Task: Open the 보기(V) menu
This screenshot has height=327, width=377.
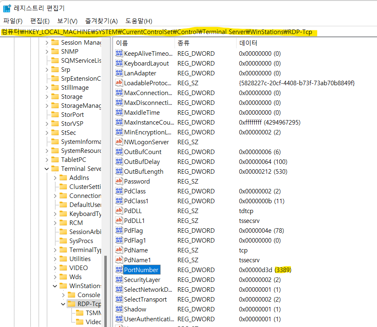Action: (x=67, y=21)
